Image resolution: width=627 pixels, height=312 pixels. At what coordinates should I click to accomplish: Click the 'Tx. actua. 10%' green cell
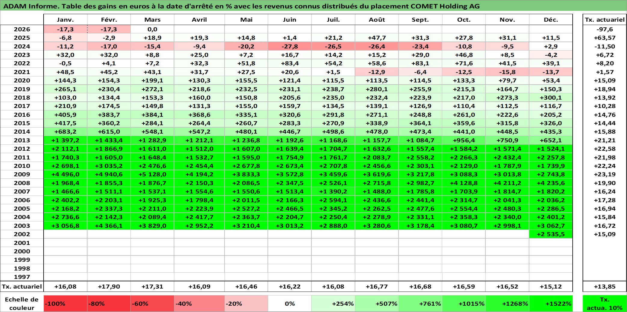[x=605, y=304]
